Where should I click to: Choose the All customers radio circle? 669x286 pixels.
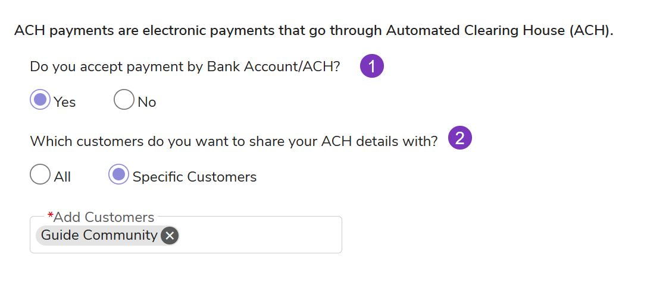point(40,174)
